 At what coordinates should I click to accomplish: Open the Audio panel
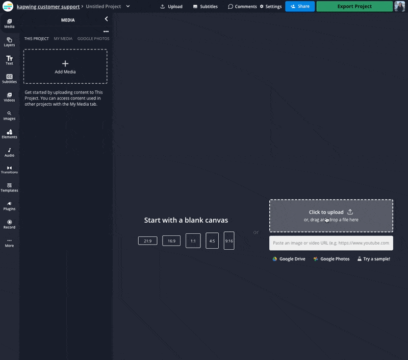[x=9, y=152]
